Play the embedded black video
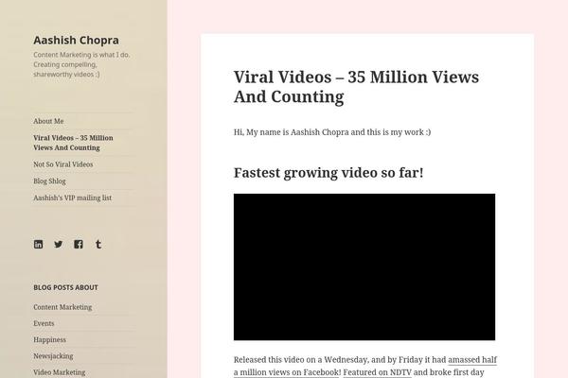The width and height of the screenshot is (568, 378). (364, 266)
